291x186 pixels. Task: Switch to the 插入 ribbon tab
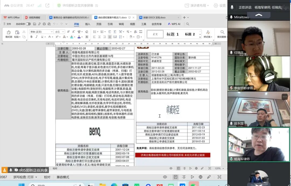tap(88, 24)
